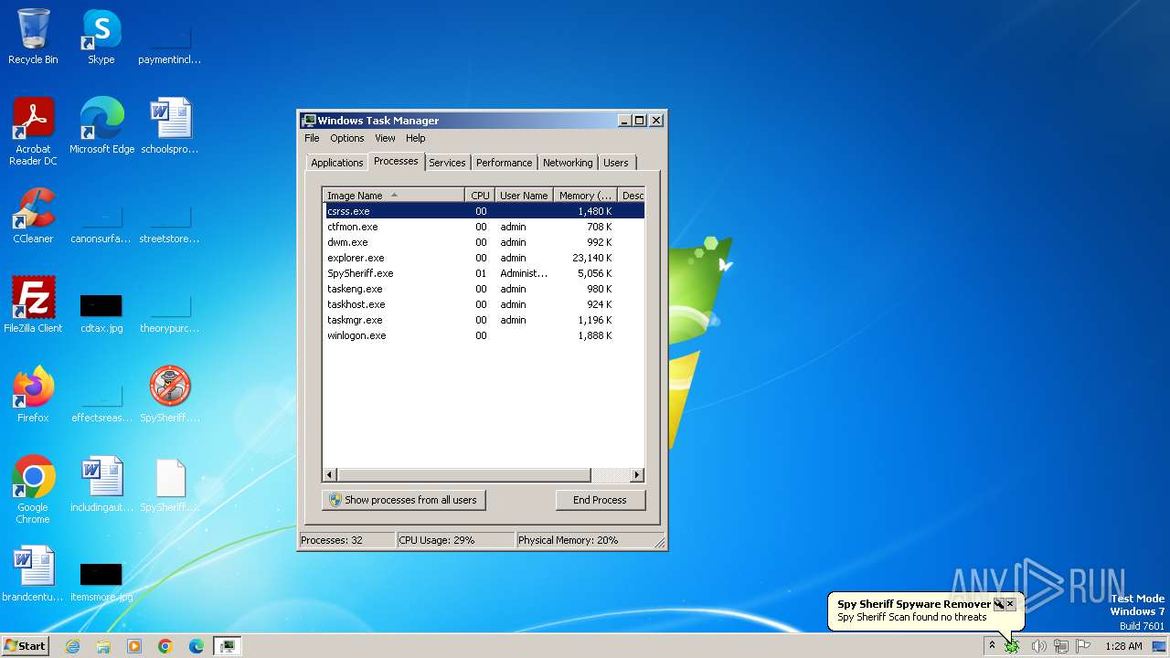Select the canonsurfa desktop file
This screenshot has height=658, width=1170.
tap(101, 223)
